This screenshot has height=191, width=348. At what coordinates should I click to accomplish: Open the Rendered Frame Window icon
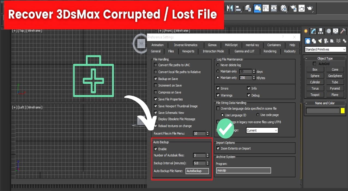[301, 8]
